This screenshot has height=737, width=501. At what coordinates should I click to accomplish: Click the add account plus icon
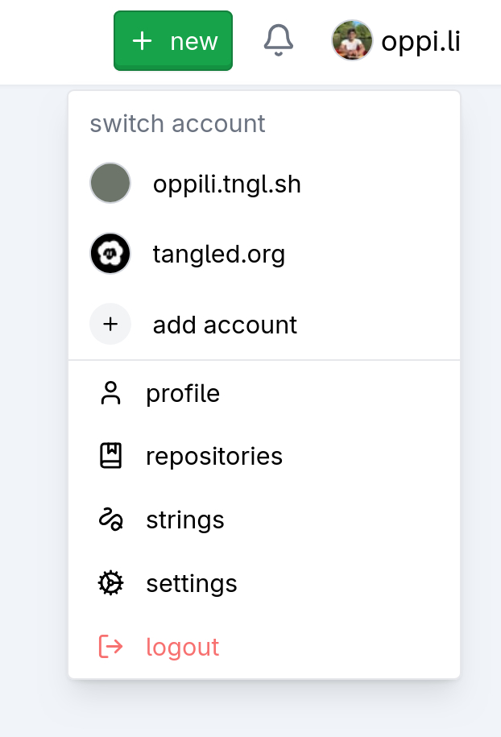pyautogui.click(x=110, y=325)
